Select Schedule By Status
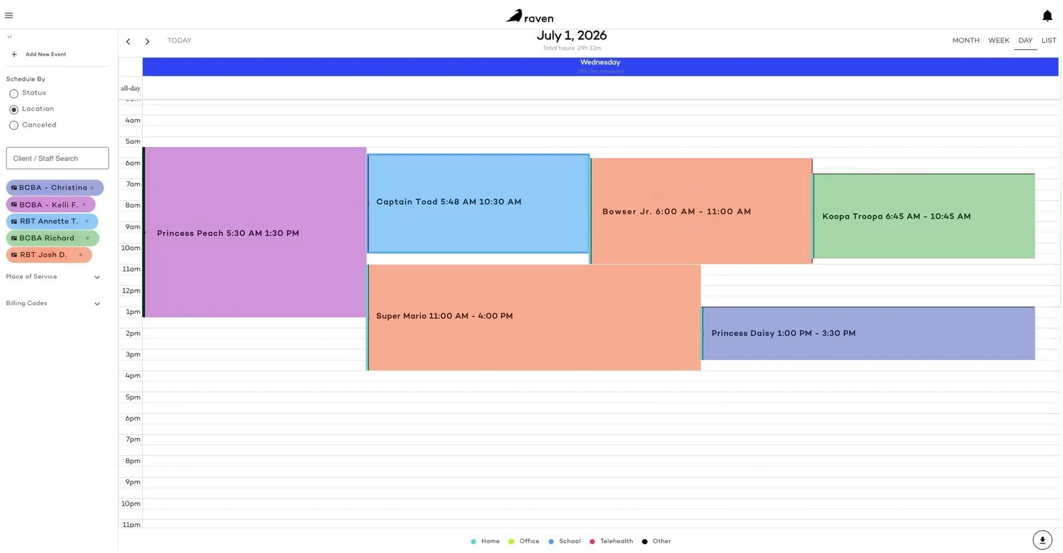This screenshot has width=1063, height=553. click(14, 93)
